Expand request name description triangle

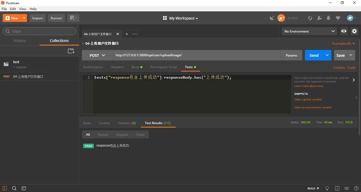[83, 43]
